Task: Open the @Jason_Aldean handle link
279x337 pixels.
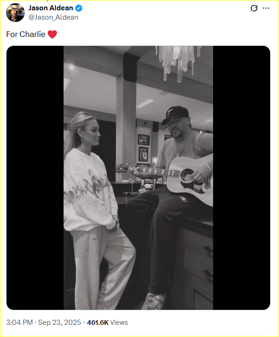Action: 53,17
